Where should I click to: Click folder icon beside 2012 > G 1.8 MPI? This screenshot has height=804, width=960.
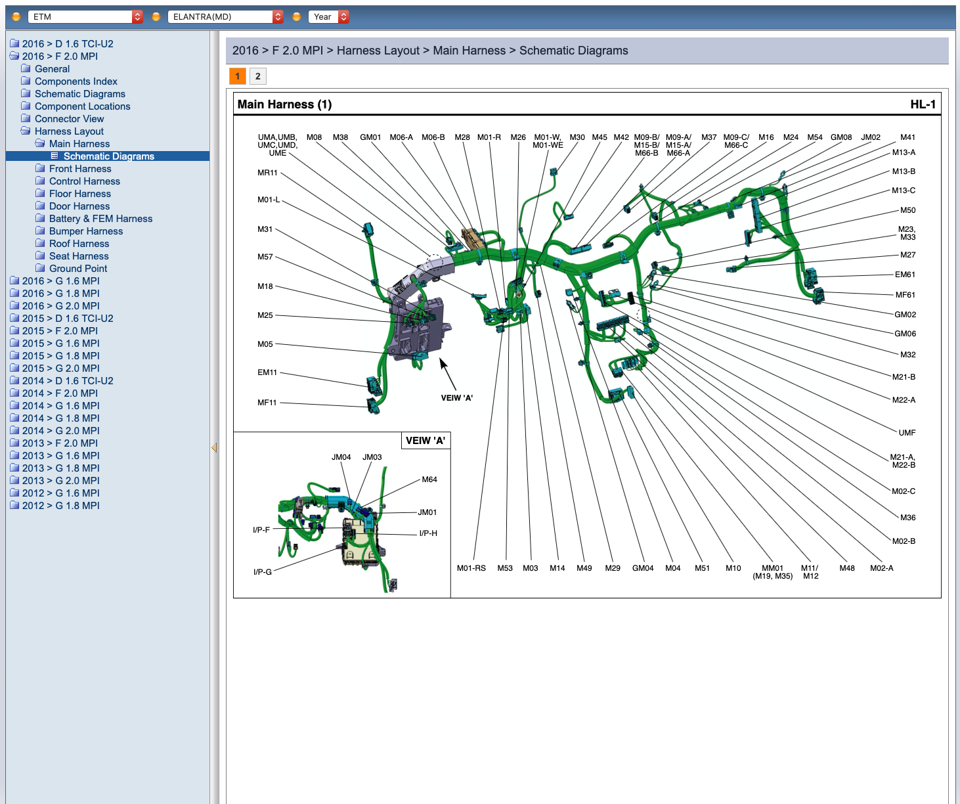click(x=14, y=505)
